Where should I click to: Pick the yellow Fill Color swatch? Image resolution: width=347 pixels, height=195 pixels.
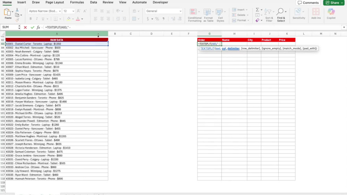pos(69,19)
